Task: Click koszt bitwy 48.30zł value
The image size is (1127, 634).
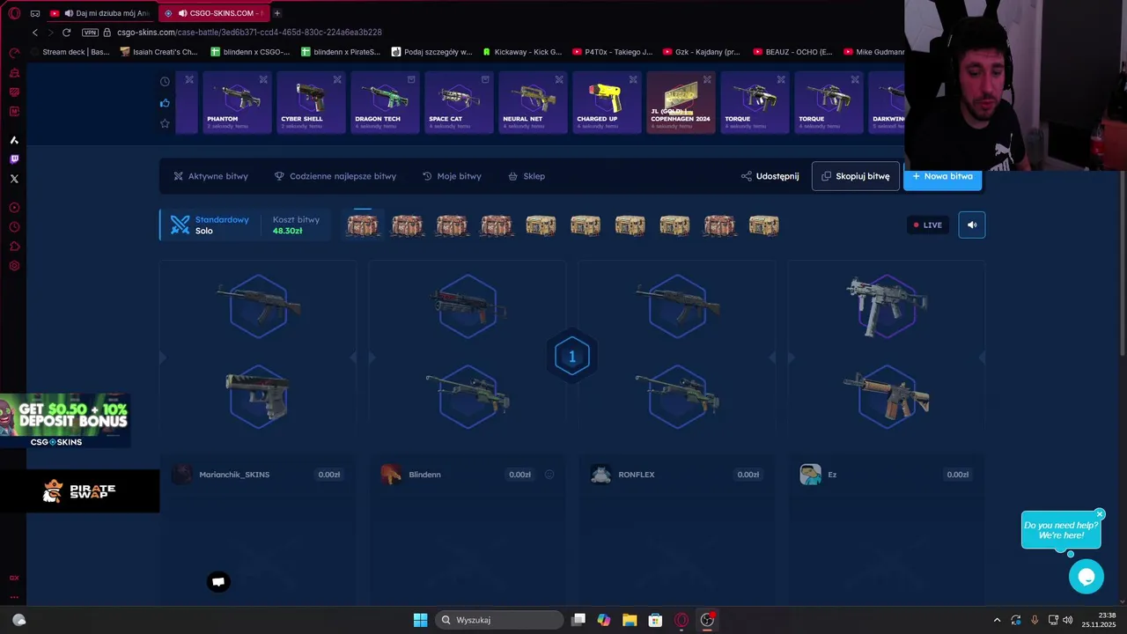Action: [288, 231]
